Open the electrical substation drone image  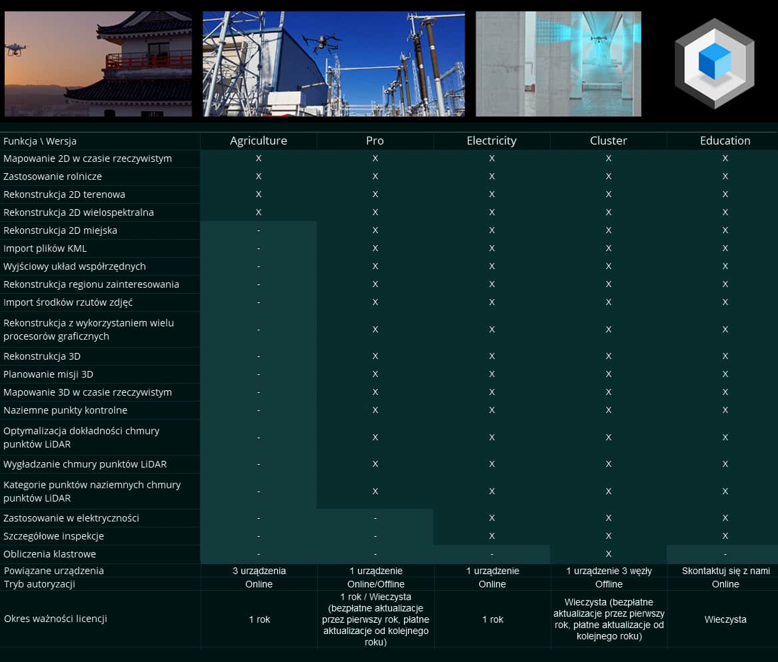[x=333, y=64]
